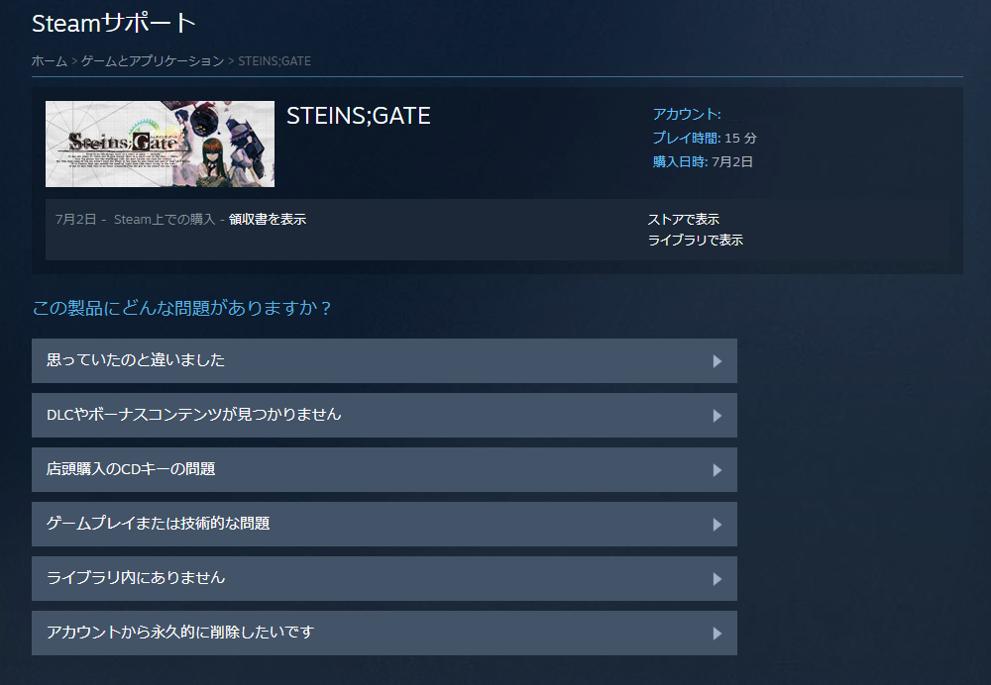
Task: Click arrow icon on DLCやボーナスコンテンツ row
Action: coord(717,416)
